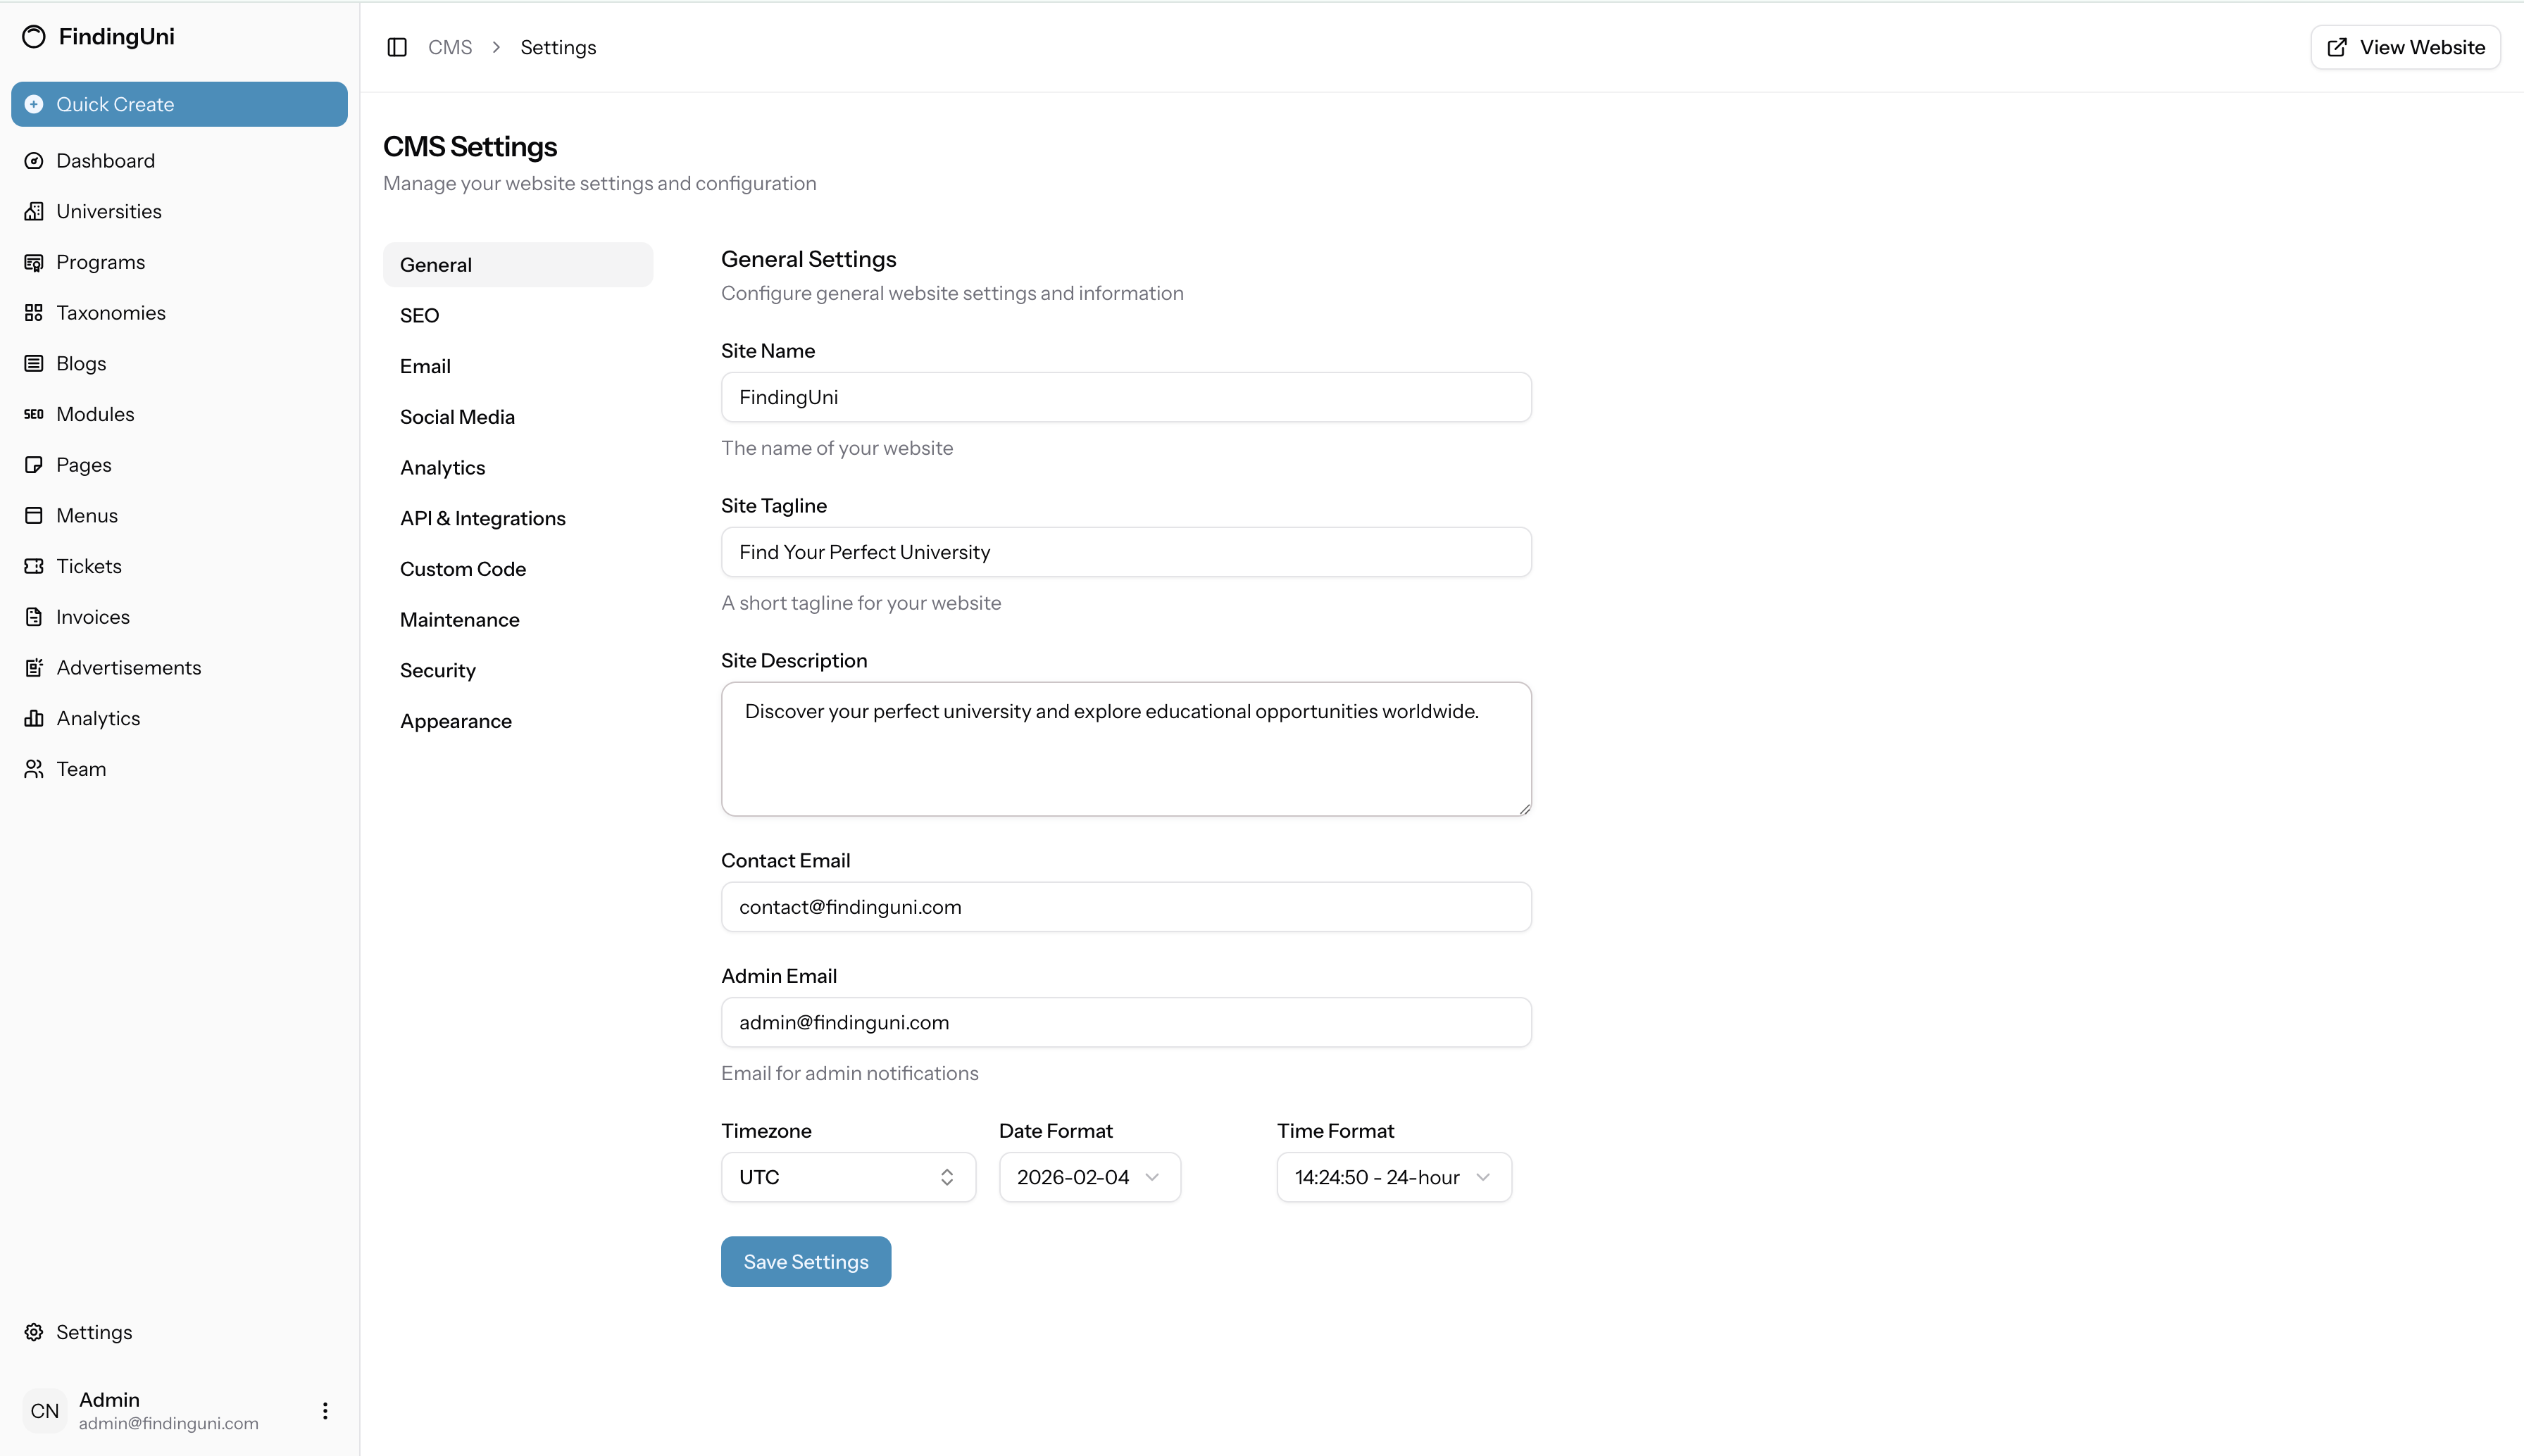Open the Admin three-dot menu

pos(325,1410)
